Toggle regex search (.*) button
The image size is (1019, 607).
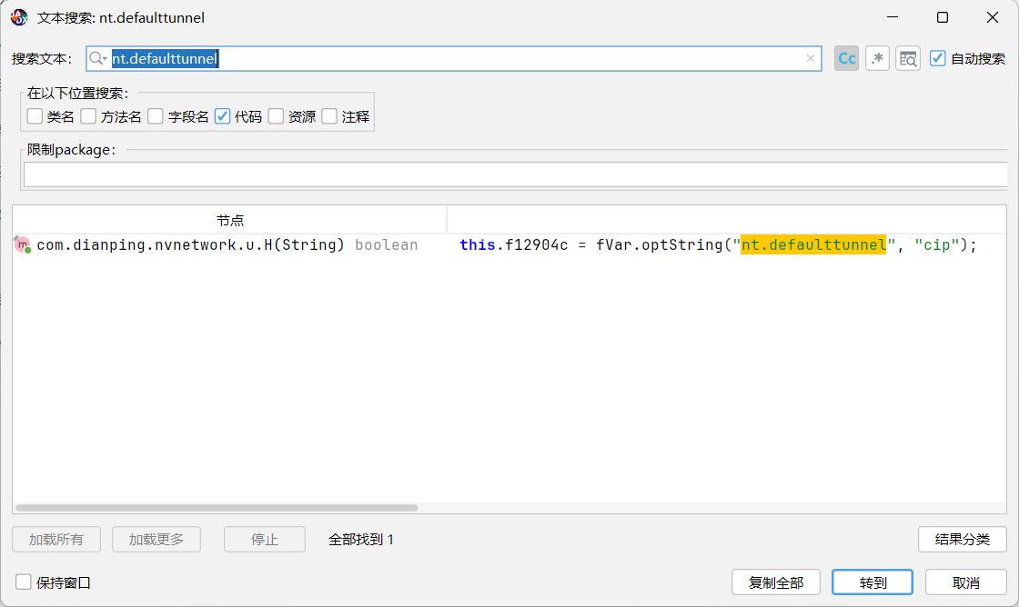click(x=877, y=58)
